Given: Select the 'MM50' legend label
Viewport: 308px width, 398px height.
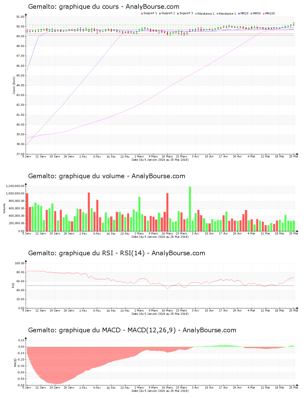Looking at the screenshot, I should point(257,13).
